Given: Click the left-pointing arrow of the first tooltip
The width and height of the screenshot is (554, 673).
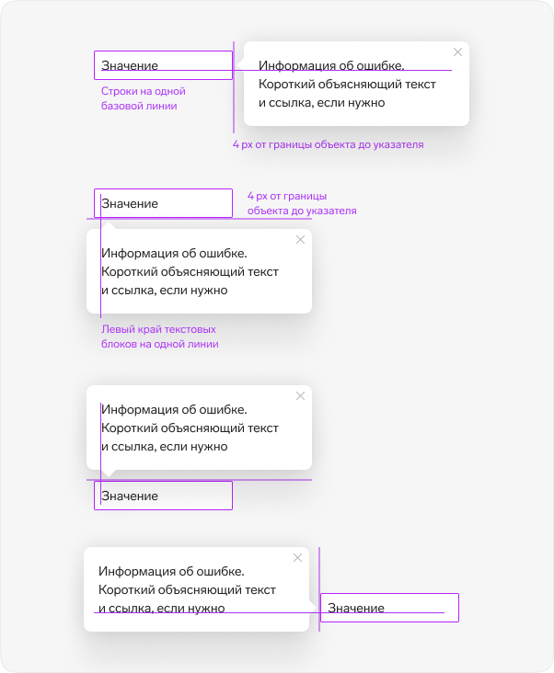Looking at the screenshot, I should click(240, 65).
